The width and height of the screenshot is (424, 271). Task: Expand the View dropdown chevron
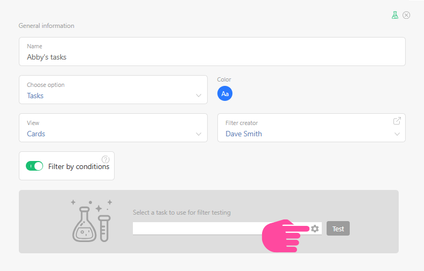(199, 134)
